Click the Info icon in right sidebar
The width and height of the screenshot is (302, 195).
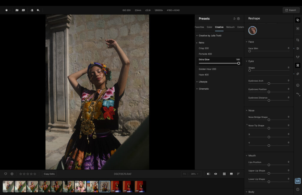(298, 85)
